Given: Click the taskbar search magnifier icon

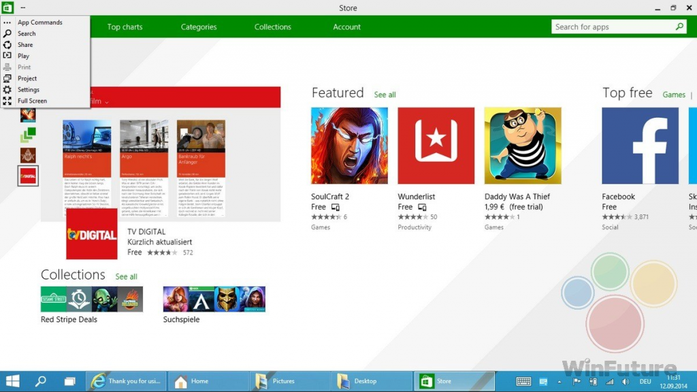Looking at the screenshot, I should click(x=40, y=381).
